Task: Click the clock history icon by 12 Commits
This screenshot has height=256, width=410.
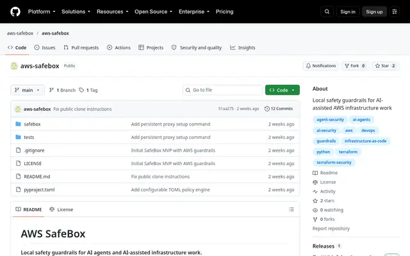Action: coord(266,109)
